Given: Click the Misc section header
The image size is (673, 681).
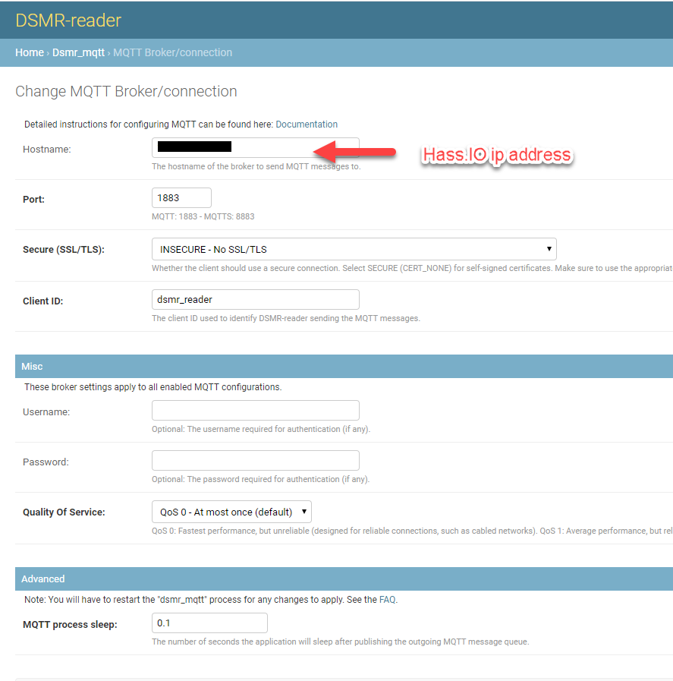Looking at the screenshot, I should (344, 367).
